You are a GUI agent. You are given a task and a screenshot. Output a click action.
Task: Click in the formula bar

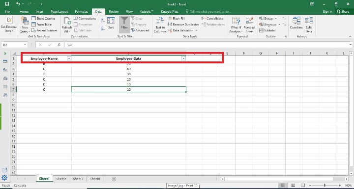click(x=206, y=45)
